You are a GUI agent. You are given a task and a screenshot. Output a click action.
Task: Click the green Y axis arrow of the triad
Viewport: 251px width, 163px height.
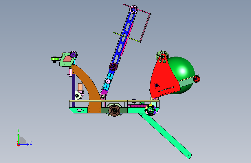19,139
